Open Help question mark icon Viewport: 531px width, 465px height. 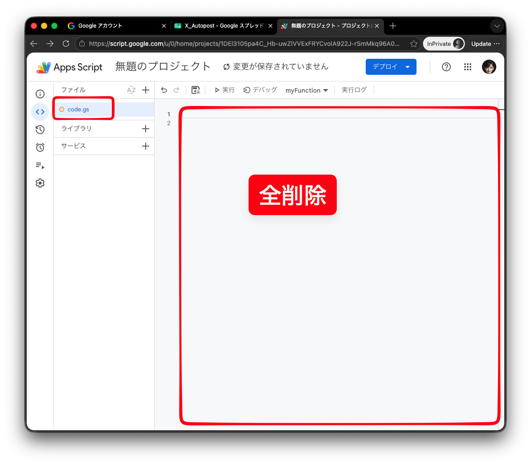coord(446,67)
